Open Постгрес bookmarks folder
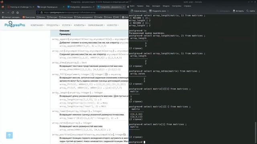257x144 pixels. [52, 17]
